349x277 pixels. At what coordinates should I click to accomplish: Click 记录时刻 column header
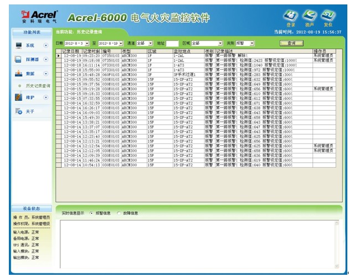[x=92, y=51]
